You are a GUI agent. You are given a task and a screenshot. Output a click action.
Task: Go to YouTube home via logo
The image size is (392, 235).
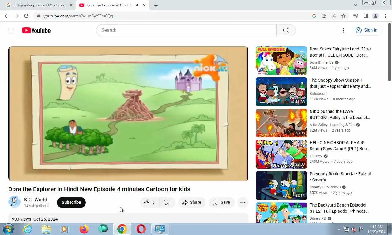coord(36,30)
